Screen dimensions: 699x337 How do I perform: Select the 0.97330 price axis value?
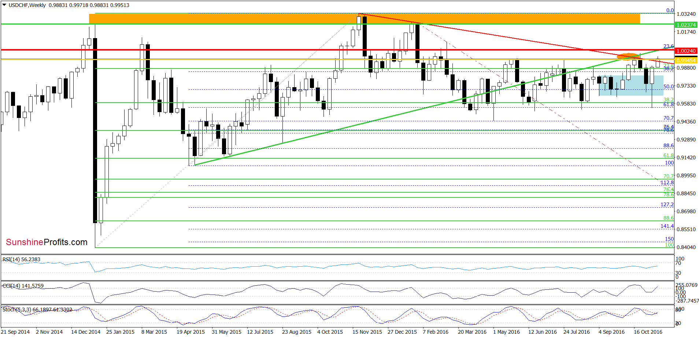point(686,86)
